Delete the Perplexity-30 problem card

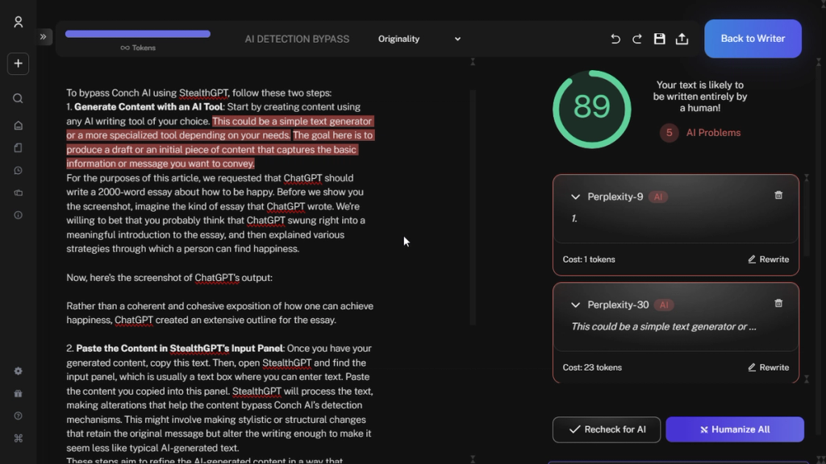[x=778, y=304]
